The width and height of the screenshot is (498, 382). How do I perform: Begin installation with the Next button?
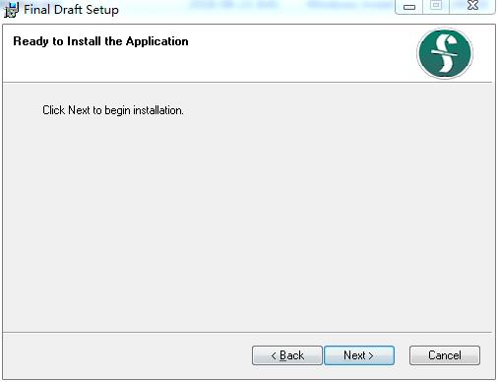pyautogui.click(x=359, y=355)
